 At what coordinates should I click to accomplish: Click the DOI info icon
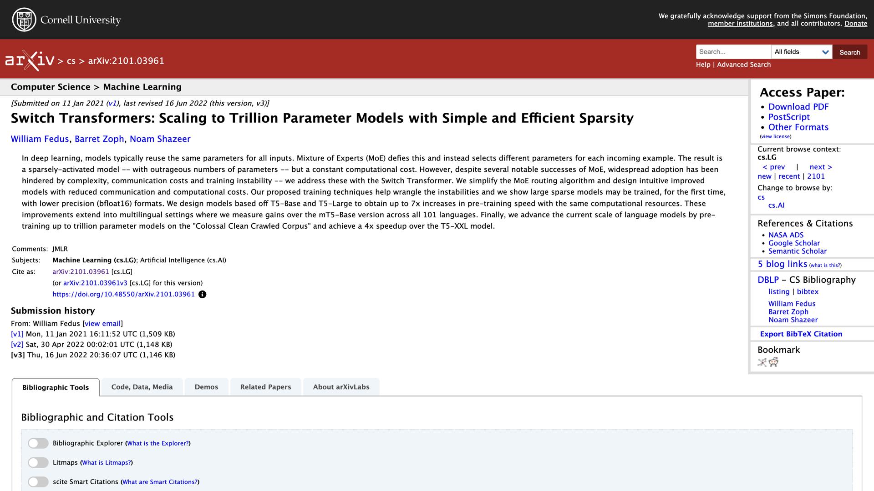203,294
